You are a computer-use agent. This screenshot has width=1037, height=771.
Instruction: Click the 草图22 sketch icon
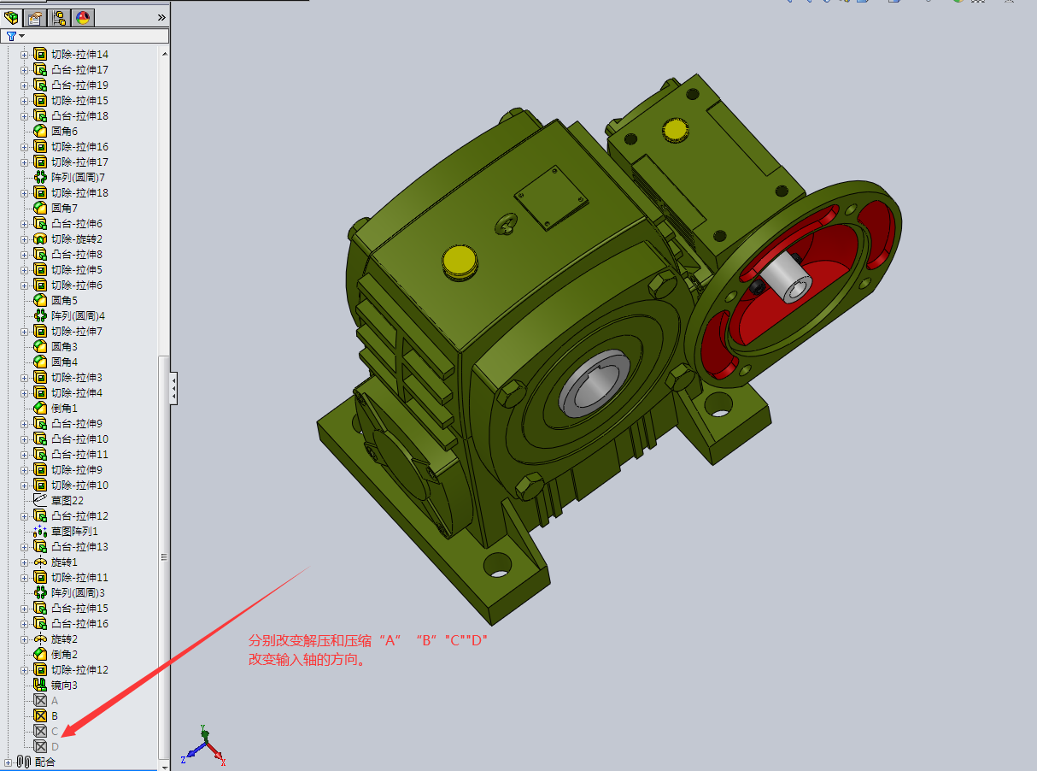40,501
